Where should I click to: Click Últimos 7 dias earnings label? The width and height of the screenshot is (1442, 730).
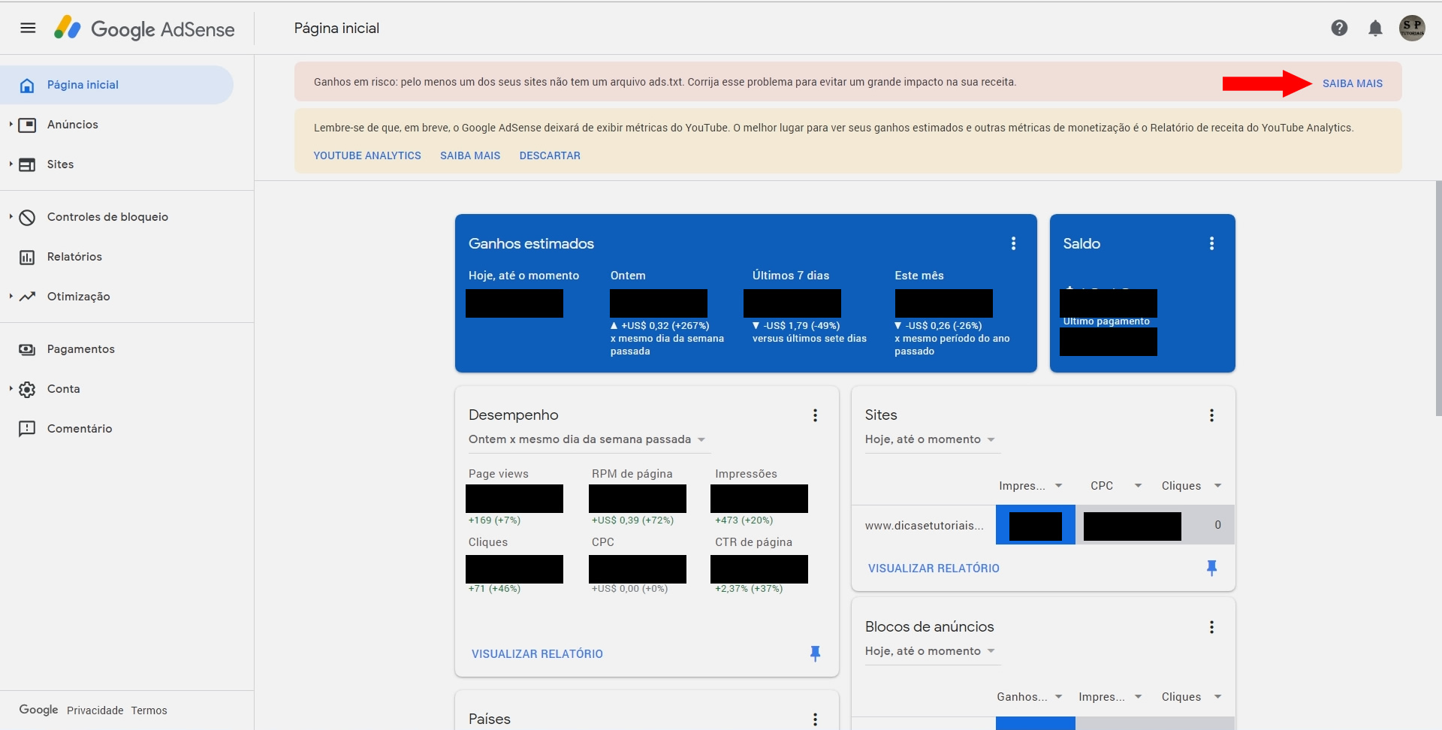click(791, 276)
